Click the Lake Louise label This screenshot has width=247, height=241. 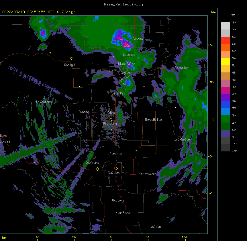coord(5,139)
